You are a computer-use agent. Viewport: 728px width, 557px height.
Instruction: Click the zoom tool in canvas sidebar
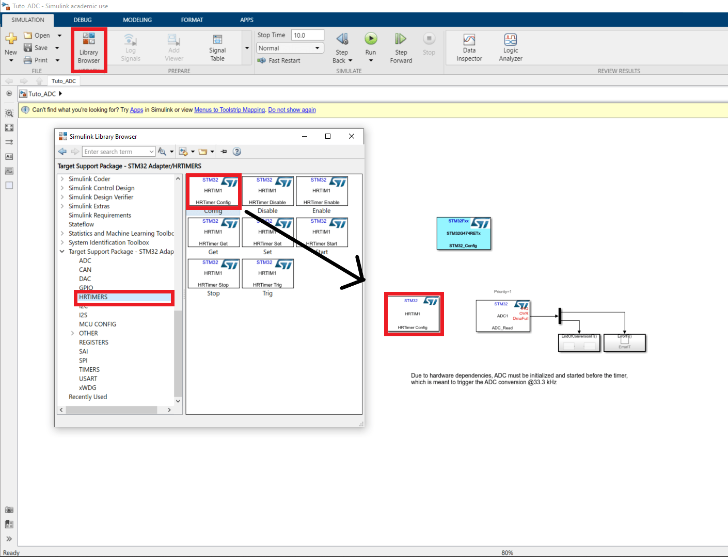(9, 113)
